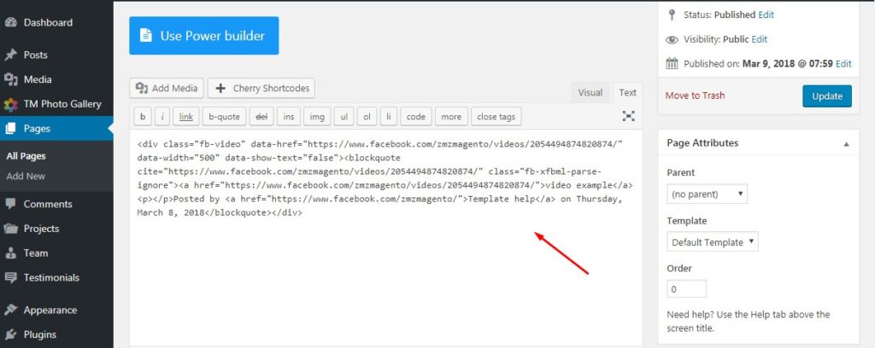The height and width of the screenshot is (348, 875).
Task: Click the Add Media button
Action: [x=167, y=88]
